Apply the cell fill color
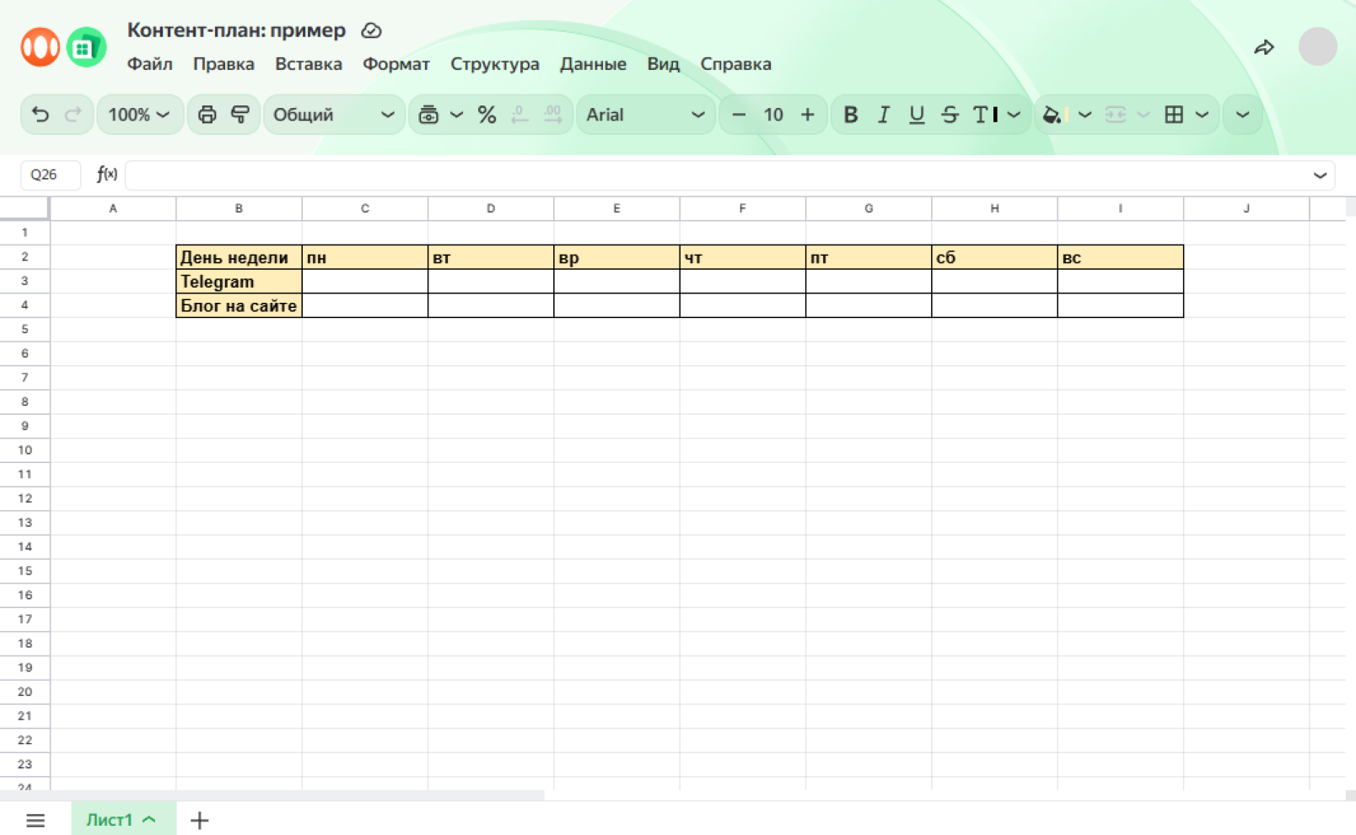 coord(1055,115)
